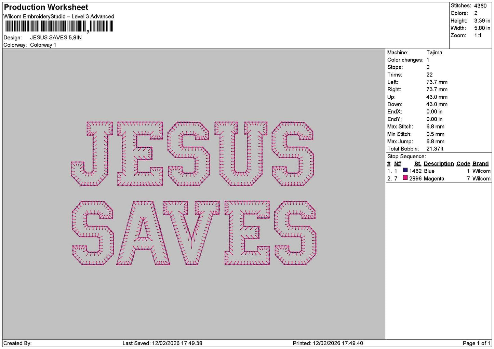Click the 'Page 1 of 1' indicator
The height and width of the screenshot is (349, 494).
click(476, 344)
